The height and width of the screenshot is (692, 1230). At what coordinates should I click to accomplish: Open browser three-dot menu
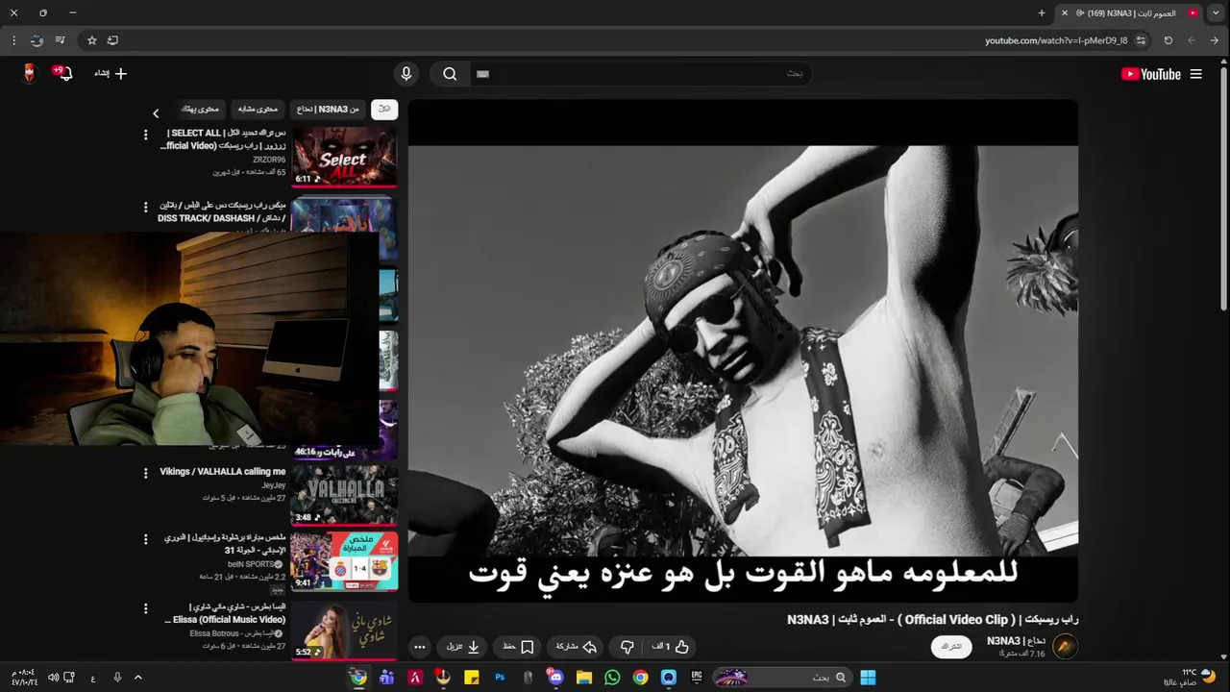click(13, 40)
